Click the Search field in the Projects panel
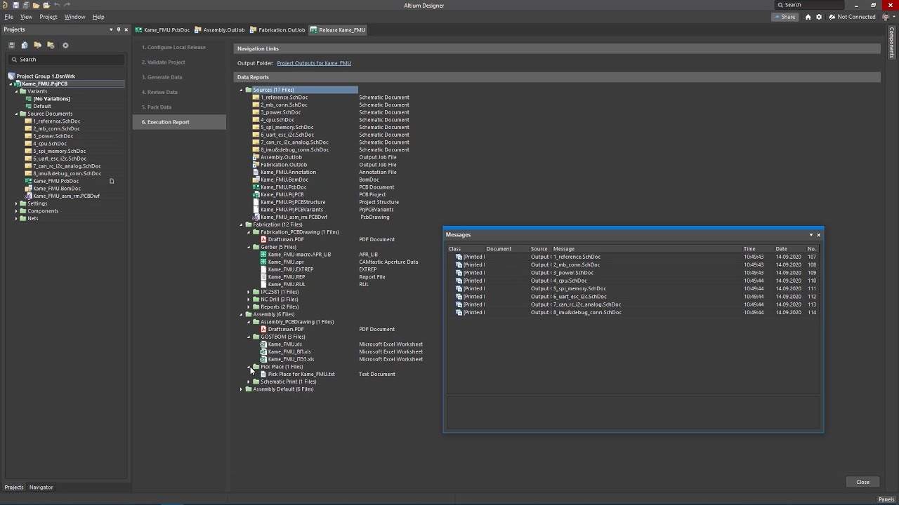The height and width of the screenshot is (505, 899). click(67, 60)
